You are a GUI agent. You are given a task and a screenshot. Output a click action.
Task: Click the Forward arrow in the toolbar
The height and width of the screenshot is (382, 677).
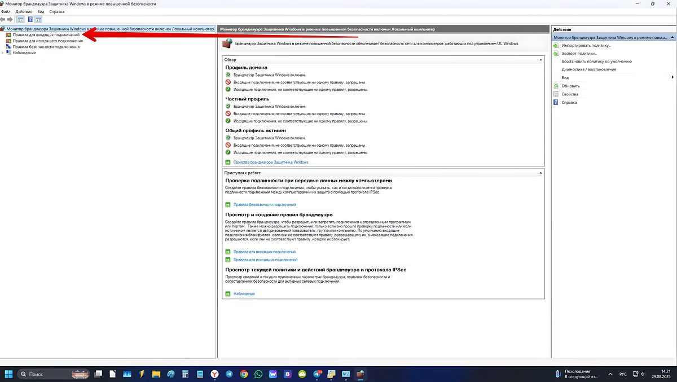click(10, 19)
